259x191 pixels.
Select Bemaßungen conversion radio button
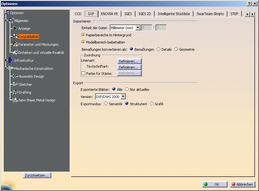point(131,49)
